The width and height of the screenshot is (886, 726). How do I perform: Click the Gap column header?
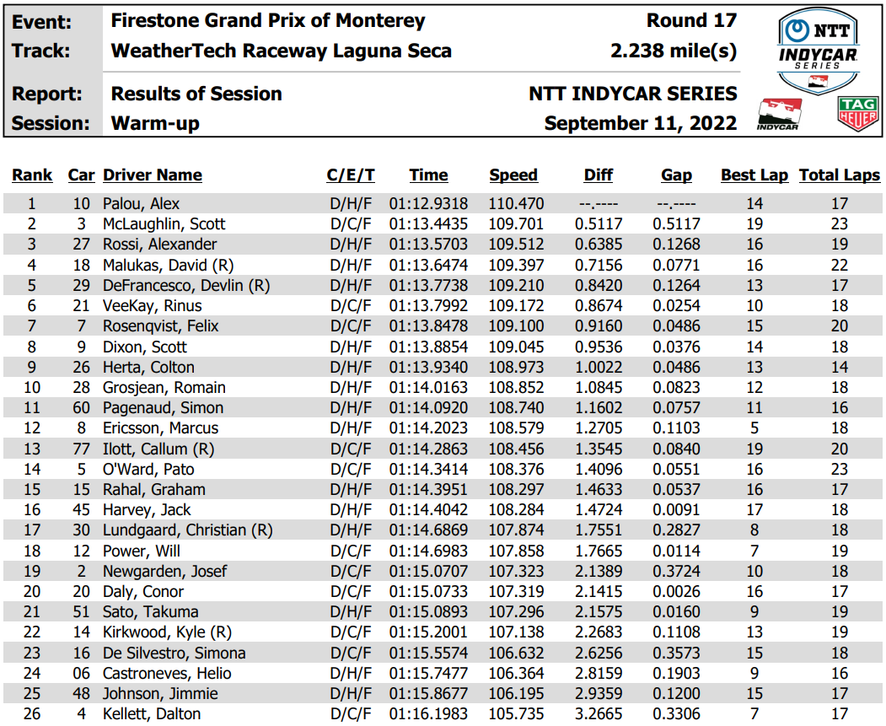pos(676,175)
